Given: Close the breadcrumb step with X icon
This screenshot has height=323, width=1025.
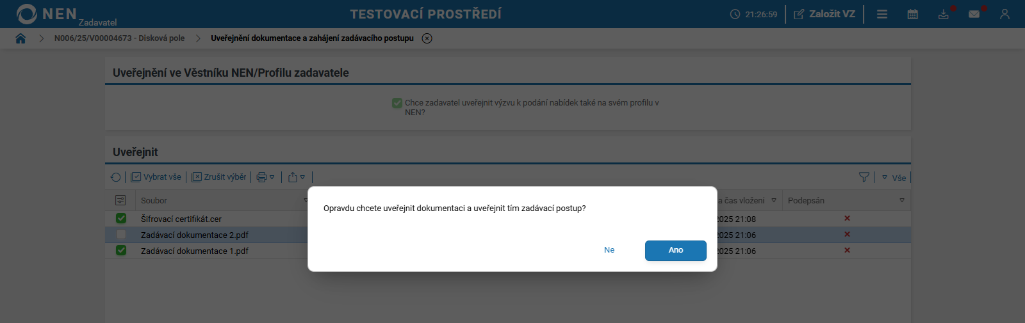Looking at the screenshot, I should 427,38.
